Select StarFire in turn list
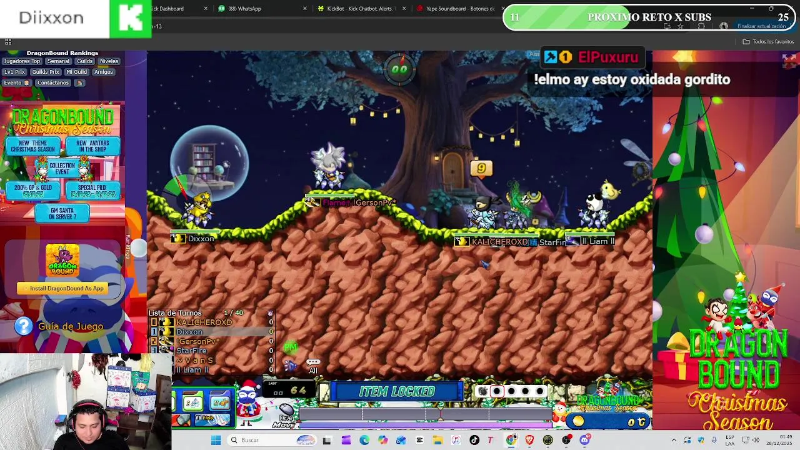Viewport: 800px width, 450px height. pyautogui.click(x=212, y=351)
